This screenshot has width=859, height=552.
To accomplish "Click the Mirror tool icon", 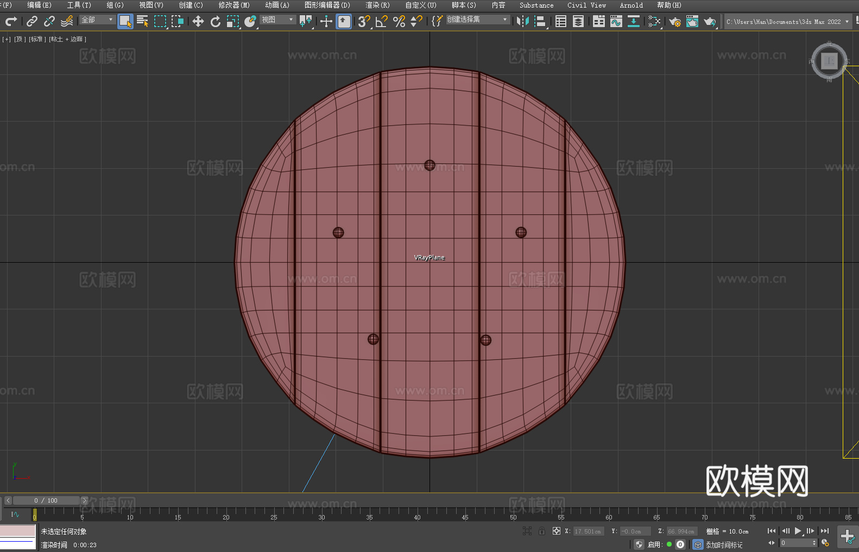I will tap(522, 21).
